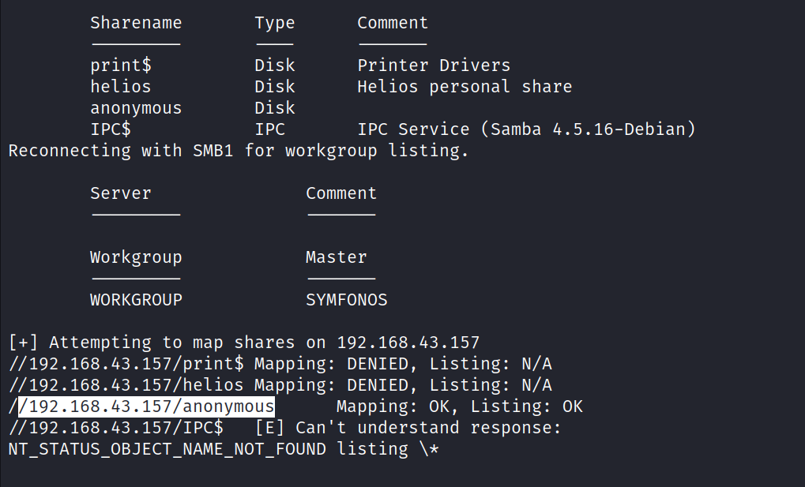Click the NT_STATUS_OBJECT_NAME_NOT_FOUND error text
This screenshot has height=487, width=805.
(167, 449)
